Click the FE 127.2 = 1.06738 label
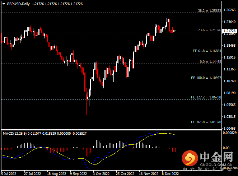Image resolution: width=238 pixels, height=176 pixels. tap(206, 97)
